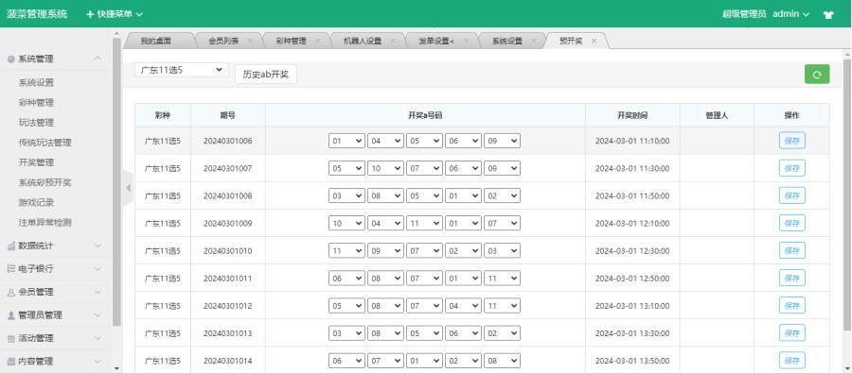Click the 菠菜管理系统 logo title
This screenshot has width=852, height=373.
click(x=37, y=14)
